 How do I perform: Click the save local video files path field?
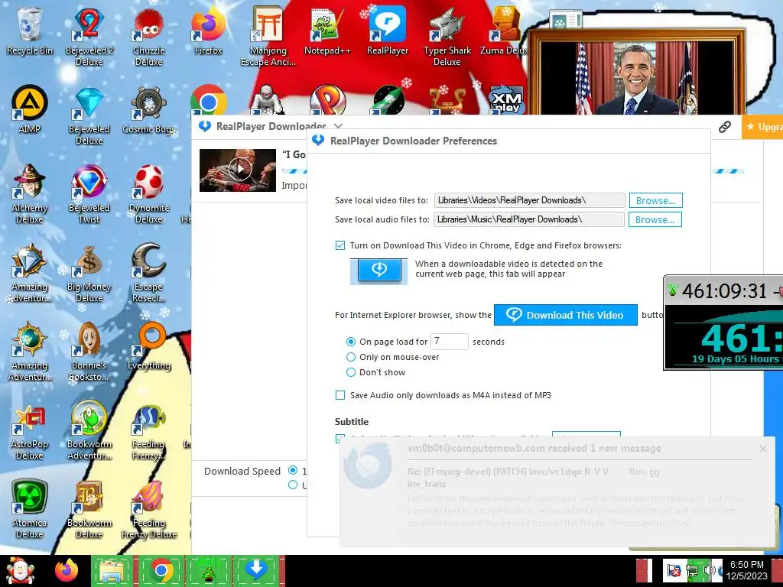click(x=529, y=200)
